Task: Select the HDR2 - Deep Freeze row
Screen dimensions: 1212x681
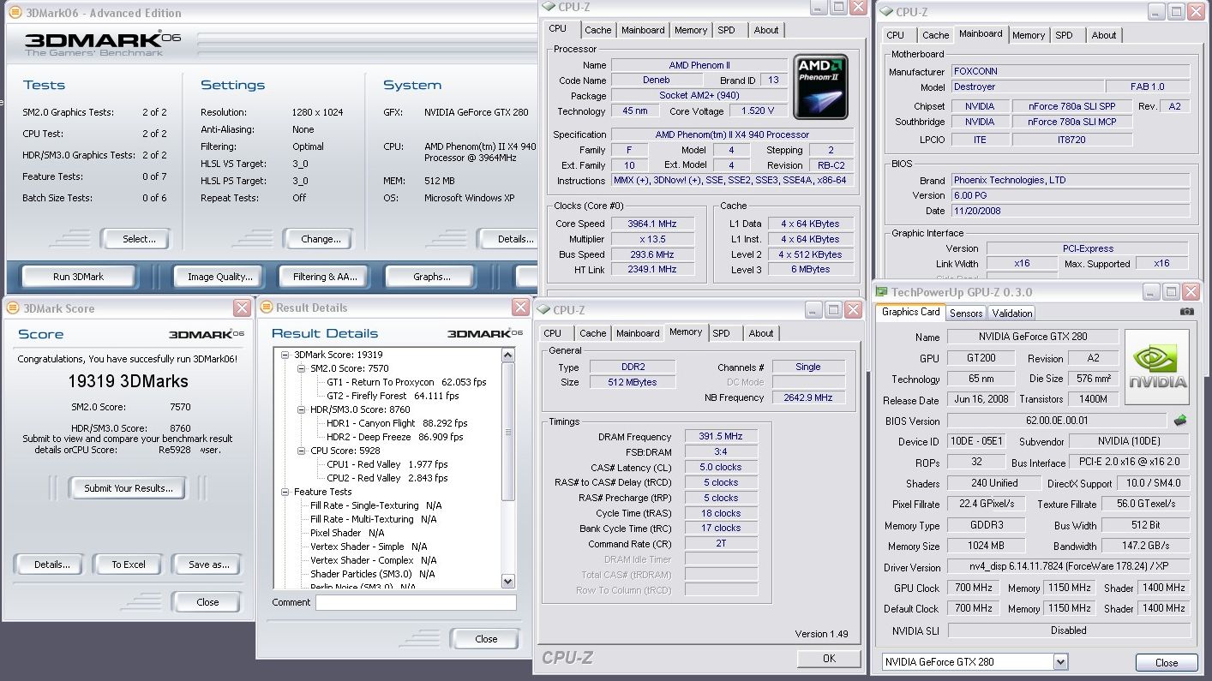Action: (394, 437)
